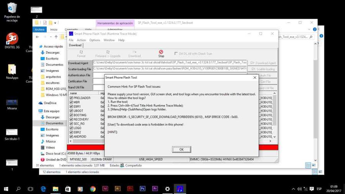Click the Scatter-loading File path field
The height and width of the screenshot is (194, 345).
[x=170, y=69]
